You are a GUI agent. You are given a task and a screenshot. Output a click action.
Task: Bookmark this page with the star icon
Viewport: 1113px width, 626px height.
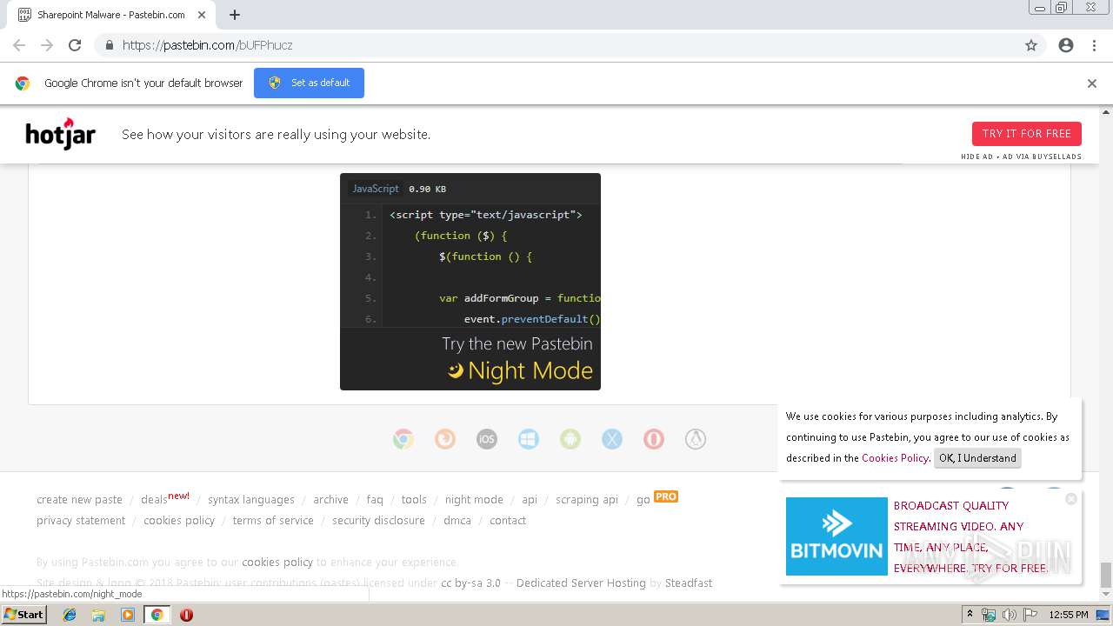1031,45
